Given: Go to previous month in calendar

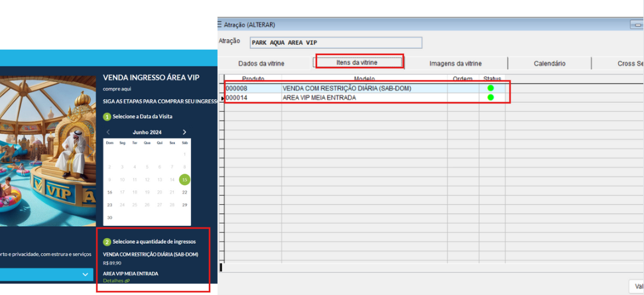Looking at the screenshot, I should click(109, 132).
